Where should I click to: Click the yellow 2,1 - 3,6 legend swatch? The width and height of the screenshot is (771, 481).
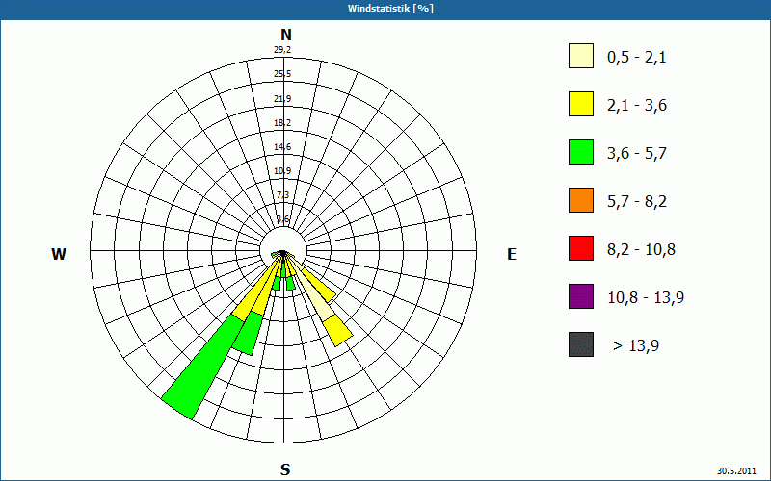581,104
